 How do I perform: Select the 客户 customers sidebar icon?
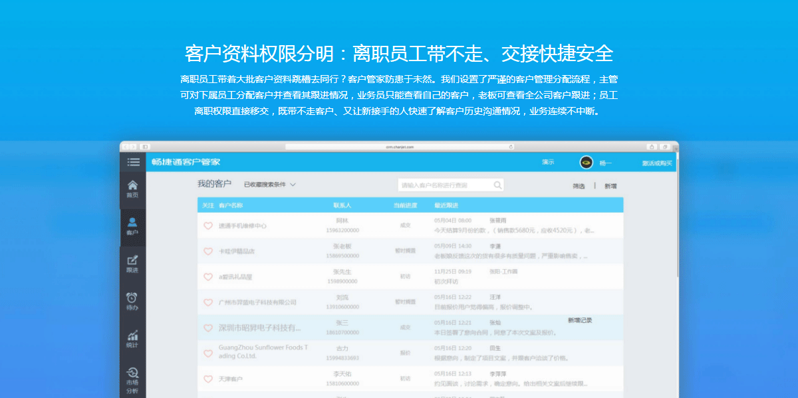132,226
